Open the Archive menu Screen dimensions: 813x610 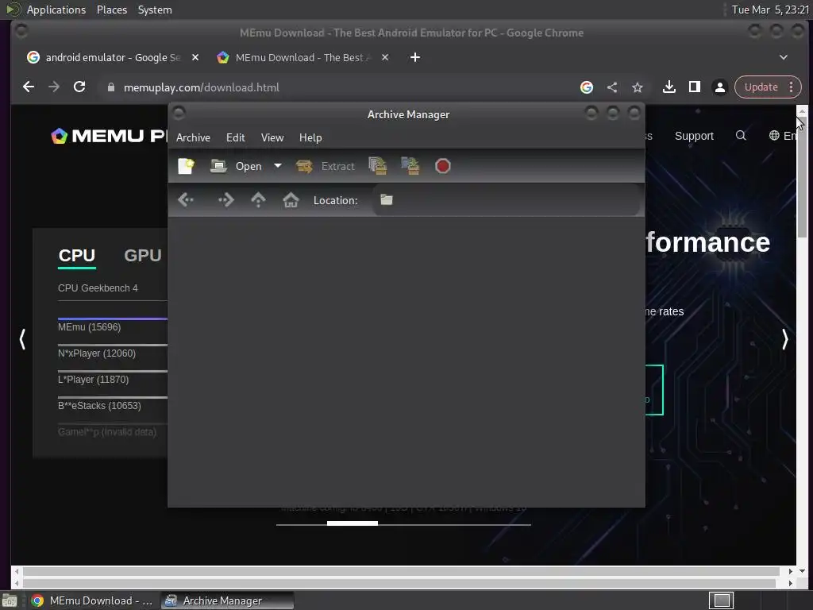pos(193,137)
